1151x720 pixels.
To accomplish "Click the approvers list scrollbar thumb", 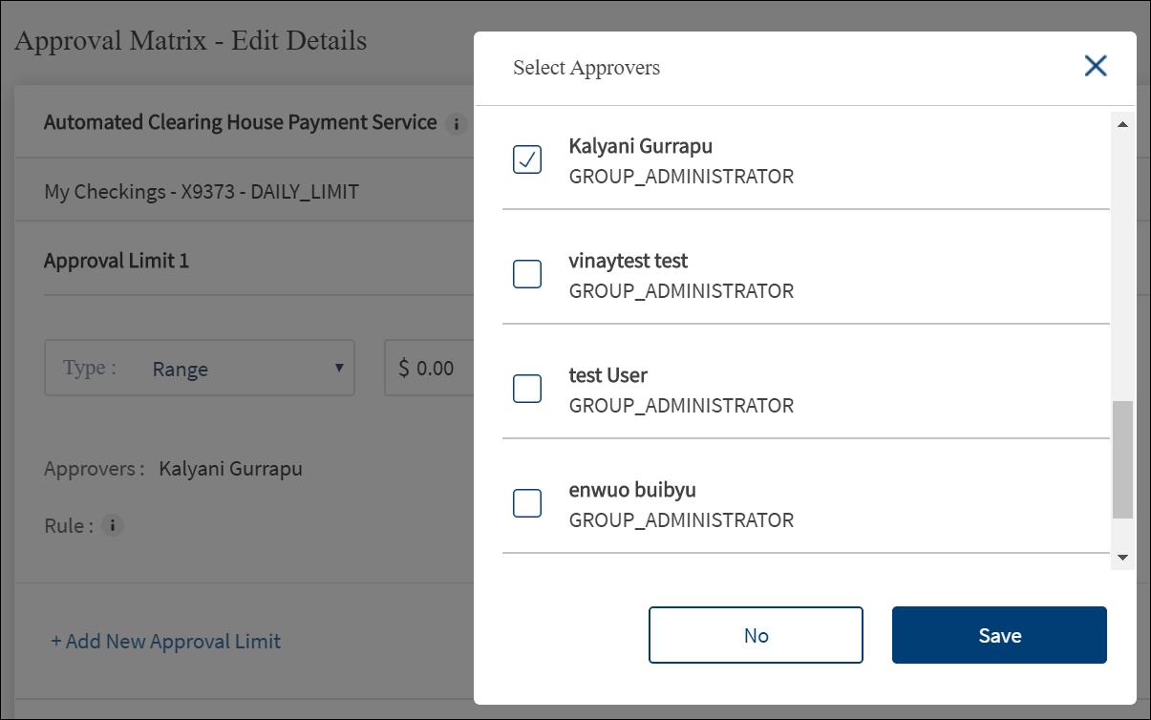I will [1122, 458].
